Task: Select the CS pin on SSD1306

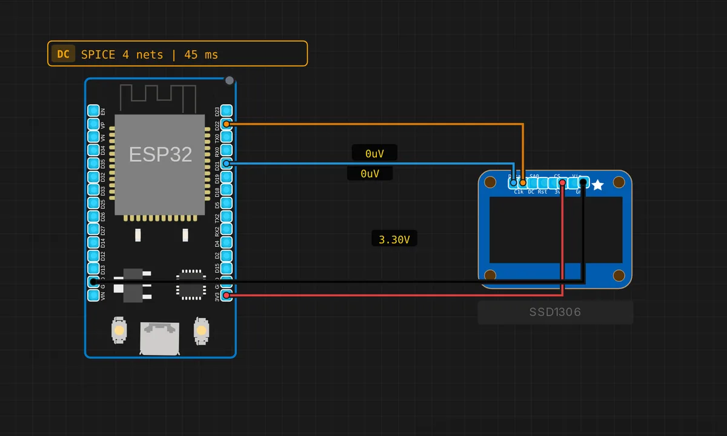Action: tap(553, 182)
